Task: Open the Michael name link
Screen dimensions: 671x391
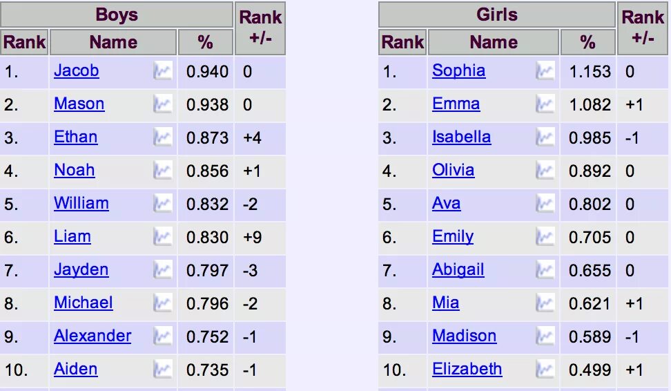Action: pos(84,303)
